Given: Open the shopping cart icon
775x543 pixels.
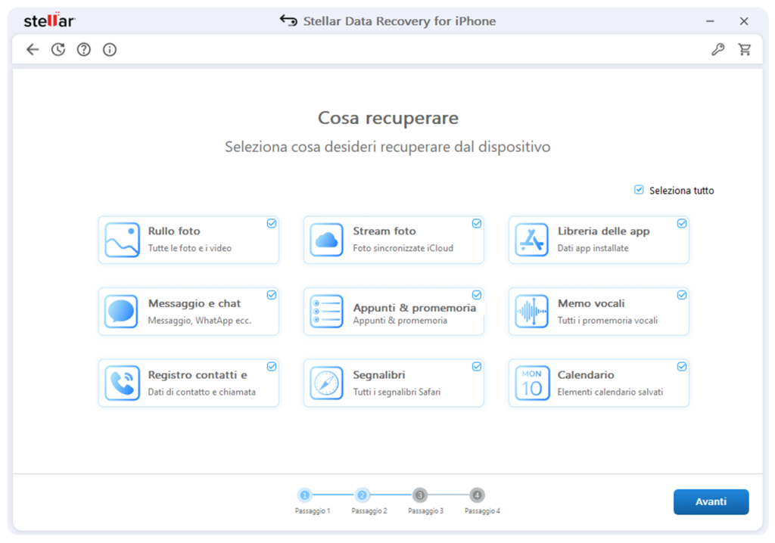Looking at the screenshot, I should point(745,49).
